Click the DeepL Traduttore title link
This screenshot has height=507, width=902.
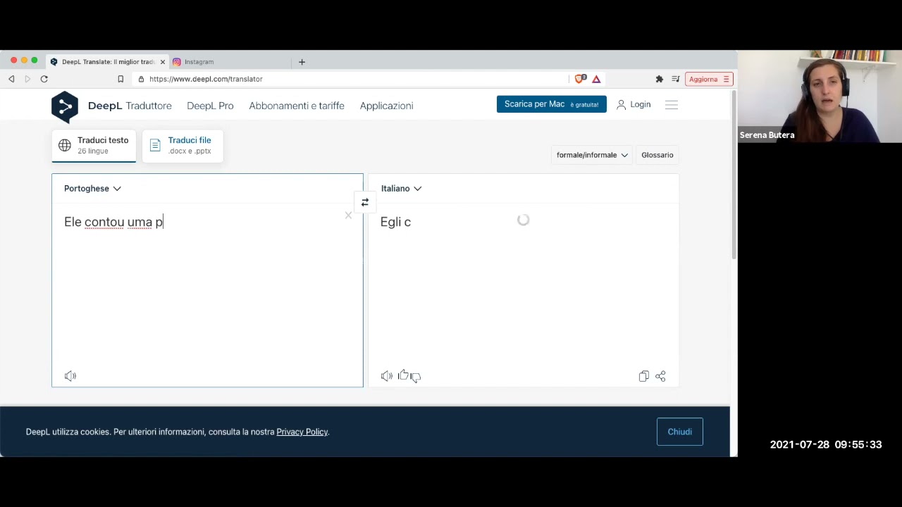(x=130, y=106)
